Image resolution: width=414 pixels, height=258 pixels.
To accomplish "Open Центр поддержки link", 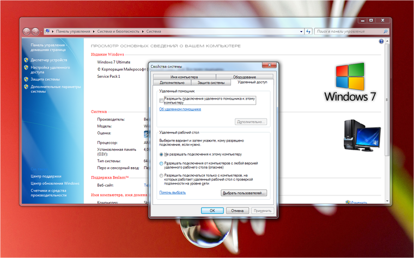I will (x=46, y=176).
